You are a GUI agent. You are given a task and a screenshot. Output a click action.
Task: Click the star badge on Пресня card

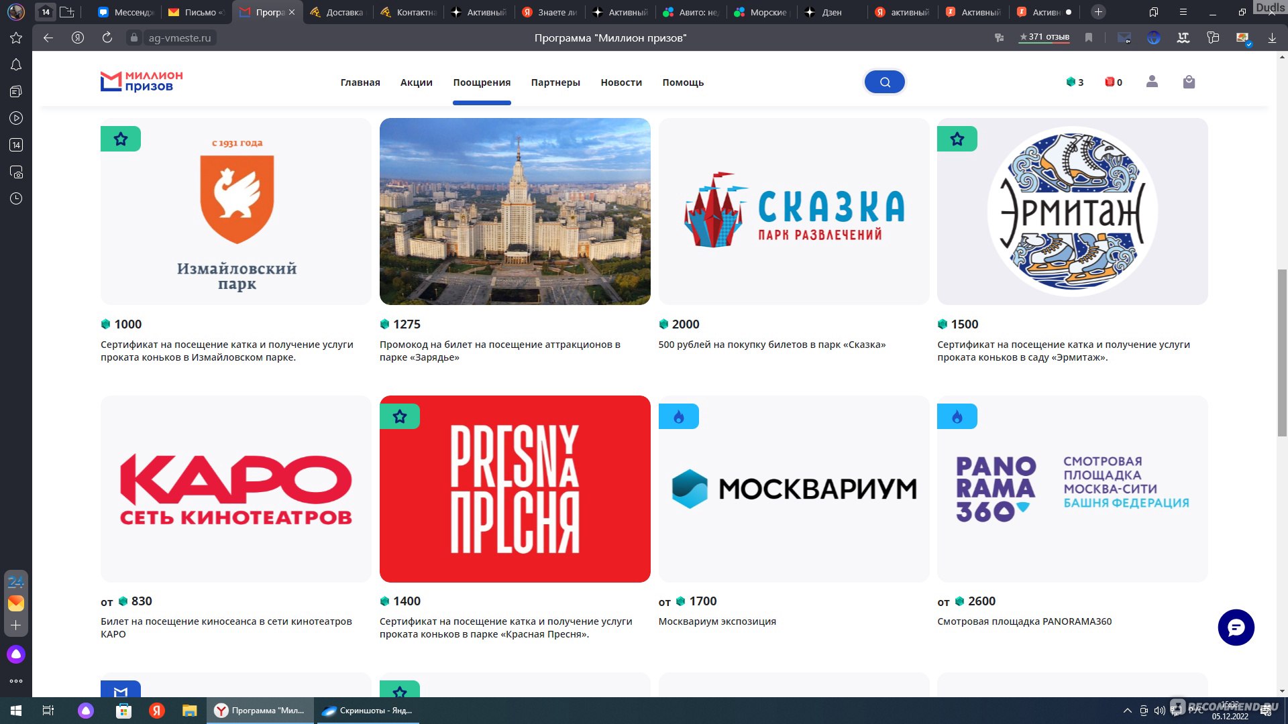point(400,416)
